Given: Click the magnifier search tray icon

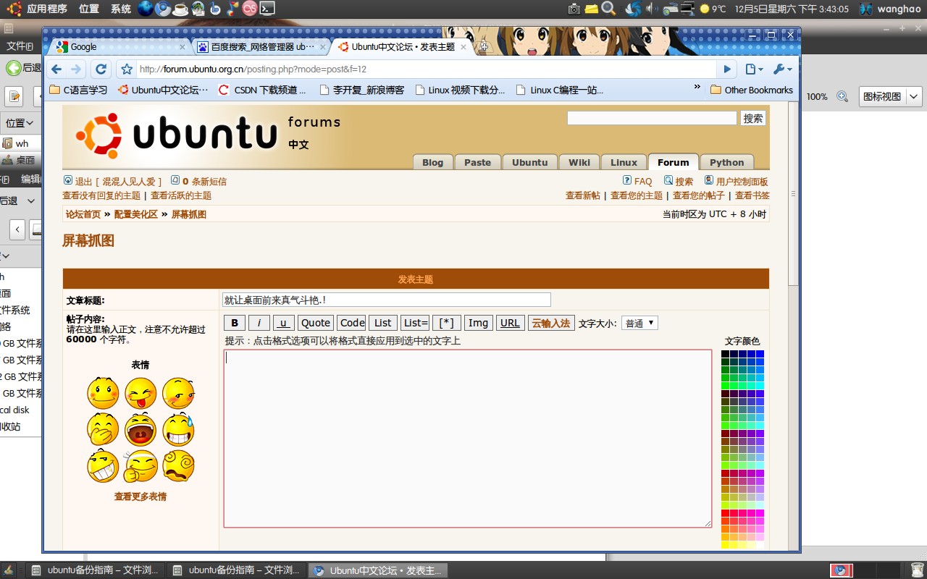Looking at the screenshot, I should click(608, 9).
